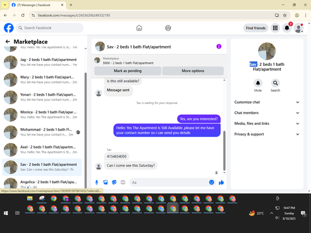This screenshot has width=311, height=233.
Task: Open Mohammad conversation in list
Action: (x=42, y=132)
